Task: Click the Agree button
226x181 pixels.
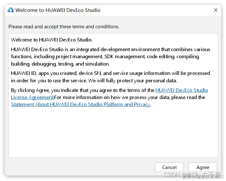Action: pyautogui.click(x=202, y=167)
